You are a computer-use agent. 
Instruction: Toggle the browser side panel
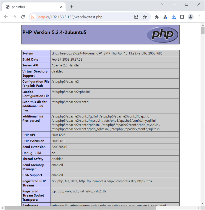(x=182, y=17)
